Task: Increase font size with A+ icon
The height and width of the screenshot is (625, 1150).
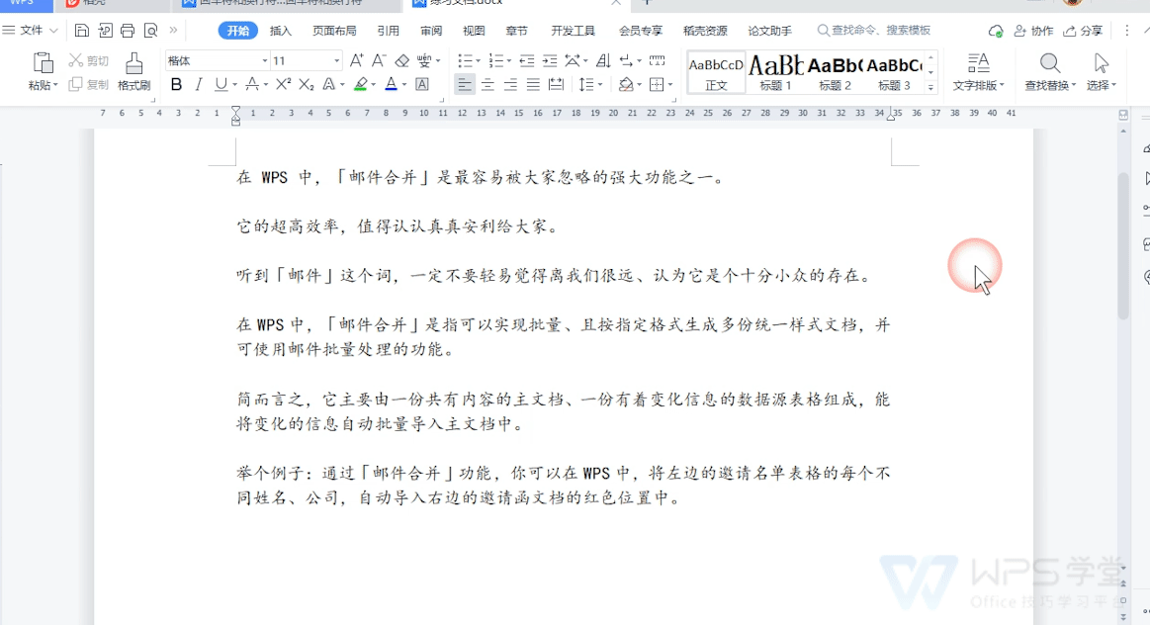Action: coord(356,60)
